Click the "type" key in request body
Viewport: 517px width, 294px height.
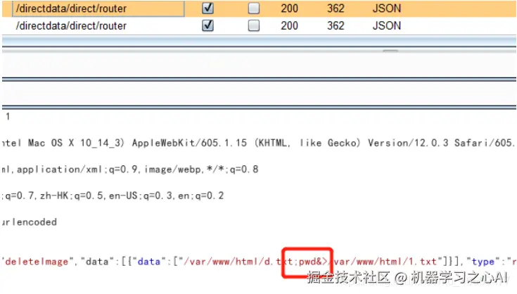pos(483,262)
